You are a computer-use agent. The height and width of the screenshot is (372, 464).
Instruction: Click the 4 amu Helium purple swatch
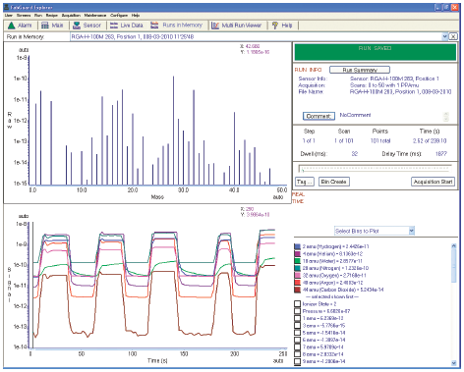297,254
